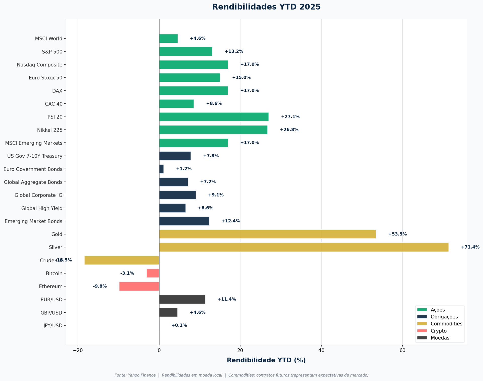Viewport: 483px width, 381px height.
Task: Click the 40 tick on the x-axis
Action: (x=321, y=350)
